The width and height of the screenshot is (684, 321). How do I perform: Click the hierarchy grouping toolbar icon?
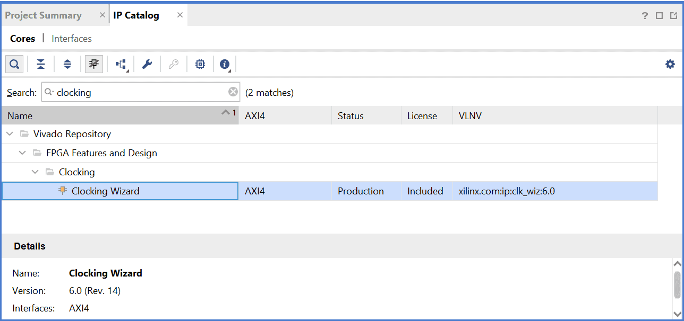121,65
